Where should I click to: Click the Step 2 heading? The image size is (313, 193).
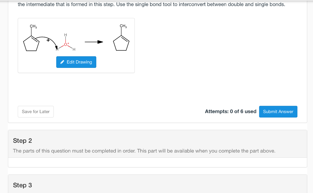[23, 141]
